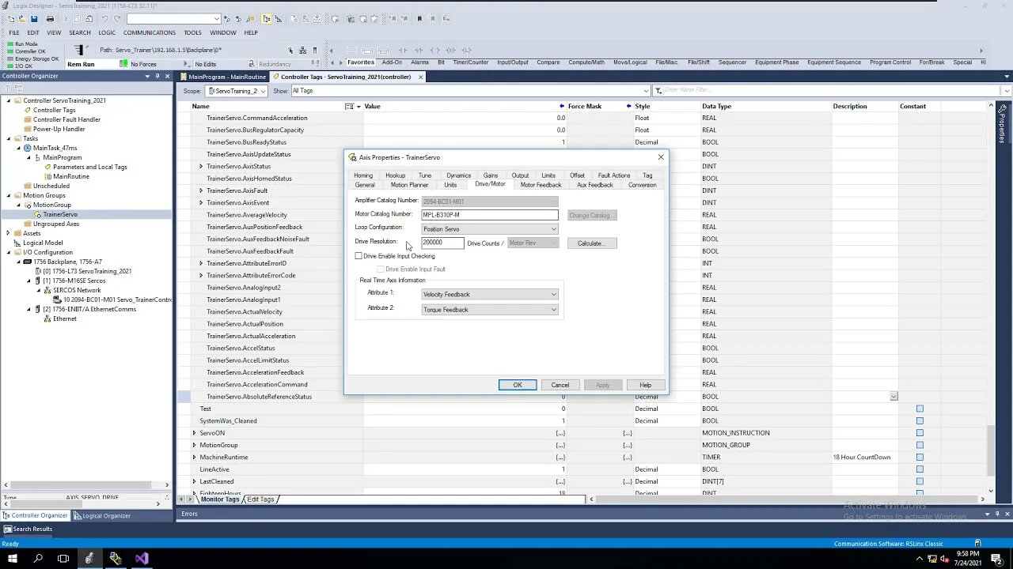Screen dimensions: 1013x569
Task: Click the new rung icon in instruction bar
Action: pyautogui.click(x=351, y=51)
